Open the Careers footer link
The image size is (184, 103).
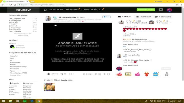click(12, 89)
